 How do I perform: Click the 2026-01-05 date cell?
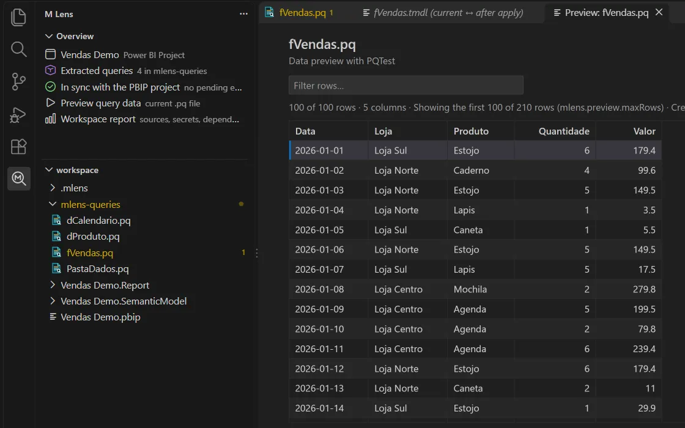pyautogui.click(x=328, y=230)
